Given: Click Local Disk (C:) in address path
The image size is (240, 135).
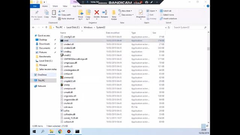Looking at the screenshot, I should pos(73,27).
